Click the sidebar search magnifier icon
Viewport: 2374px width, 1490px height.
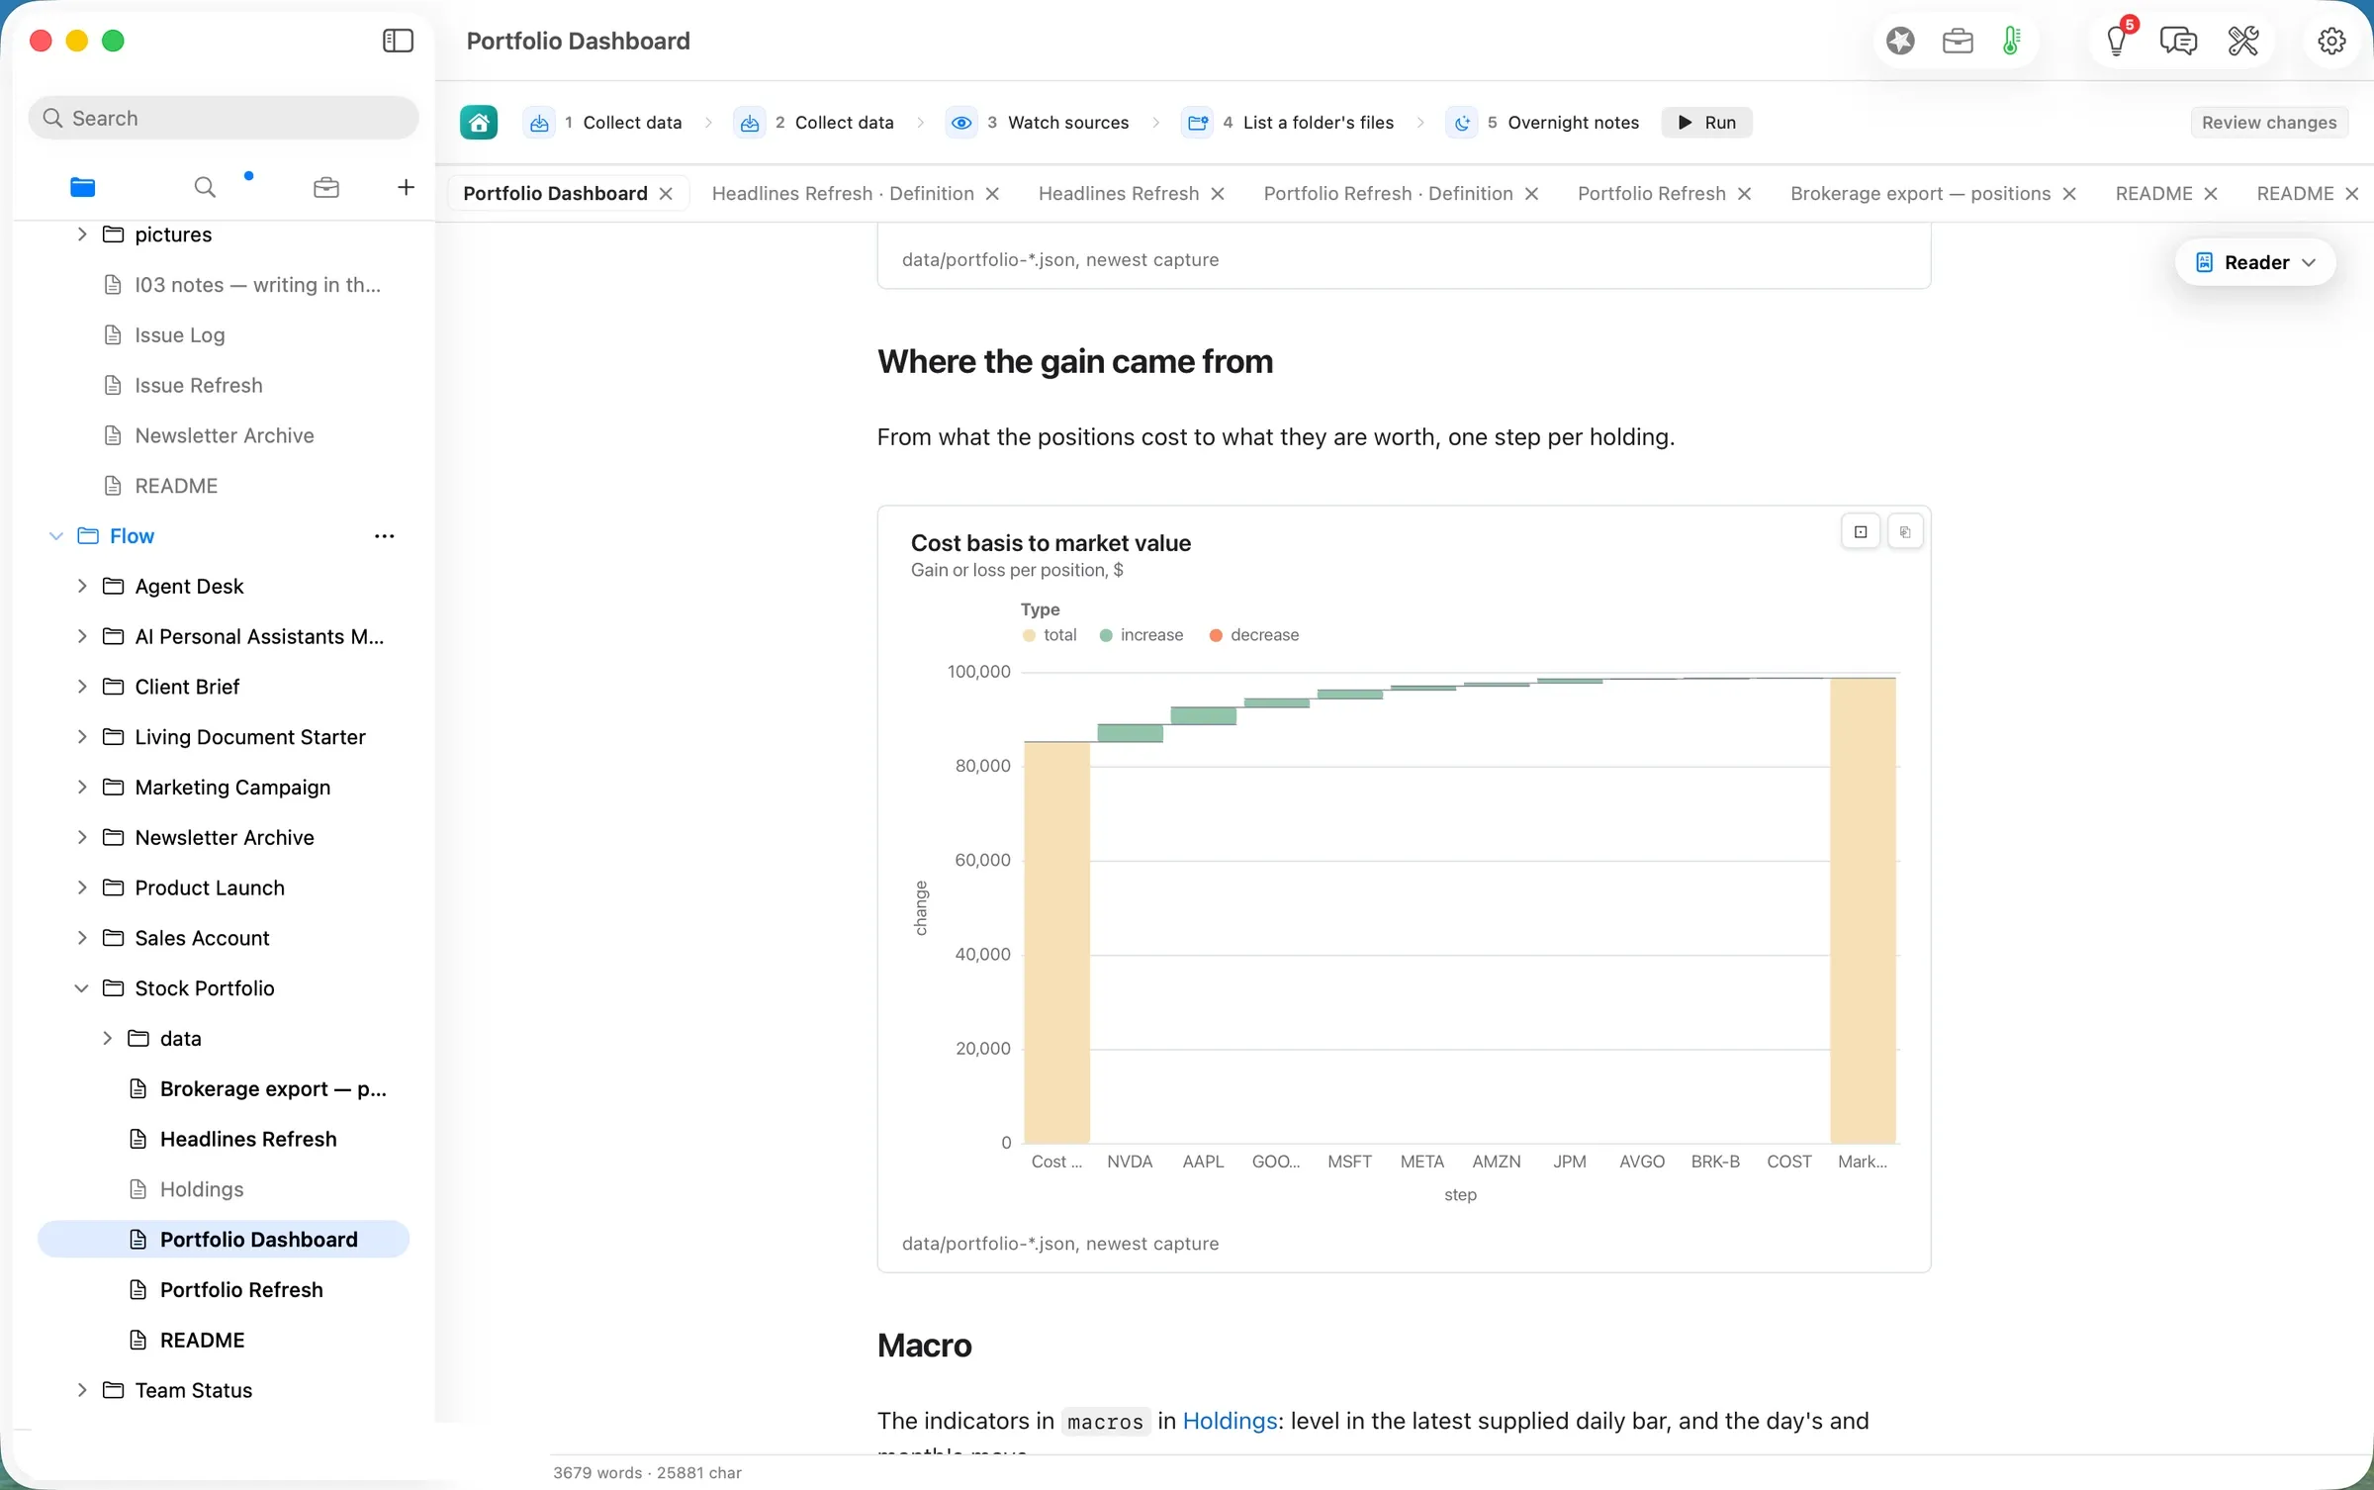tap(205, 187)
